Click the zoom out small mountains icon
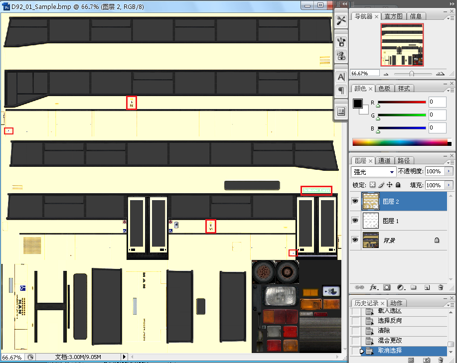The height and width of the screenshot is (363, 457). click(386, 74)
